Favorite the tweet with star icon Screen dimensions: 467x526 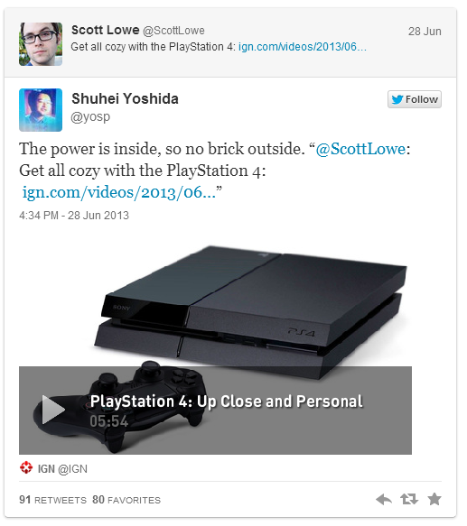click(434, 499)
